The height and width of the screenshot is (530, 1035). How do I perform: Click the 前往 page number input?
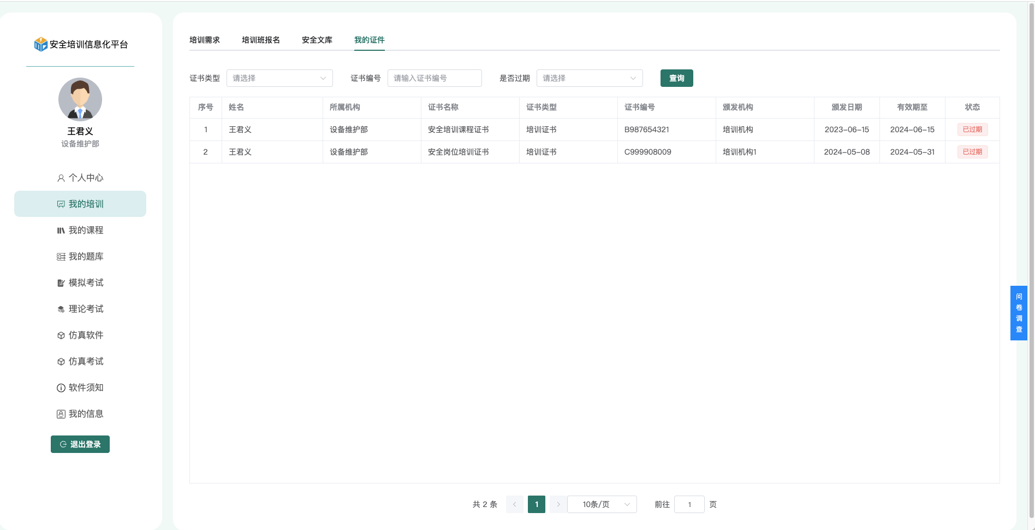point(689,504)
